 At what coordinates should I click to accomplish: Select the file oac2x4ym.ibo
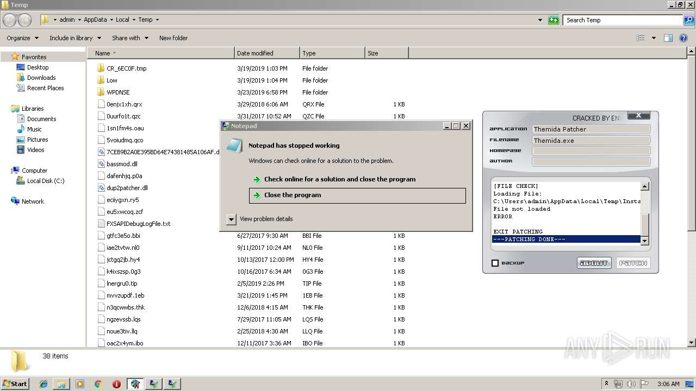pyautogui.click(x=125, y=343)
